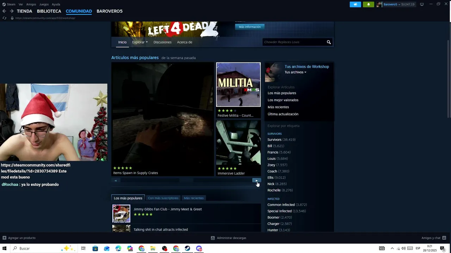Open Task View in the taskbar

[84, 248]
